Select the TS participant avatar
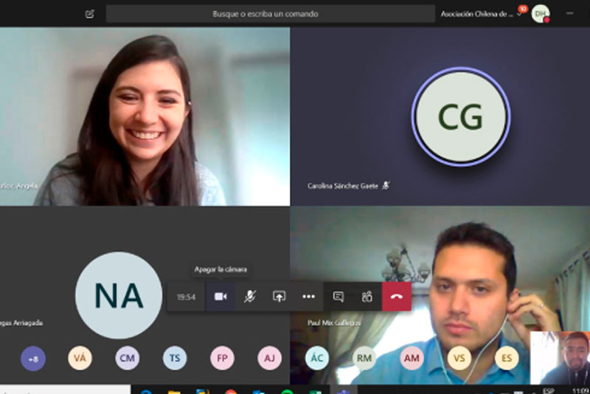 [175, 359]
